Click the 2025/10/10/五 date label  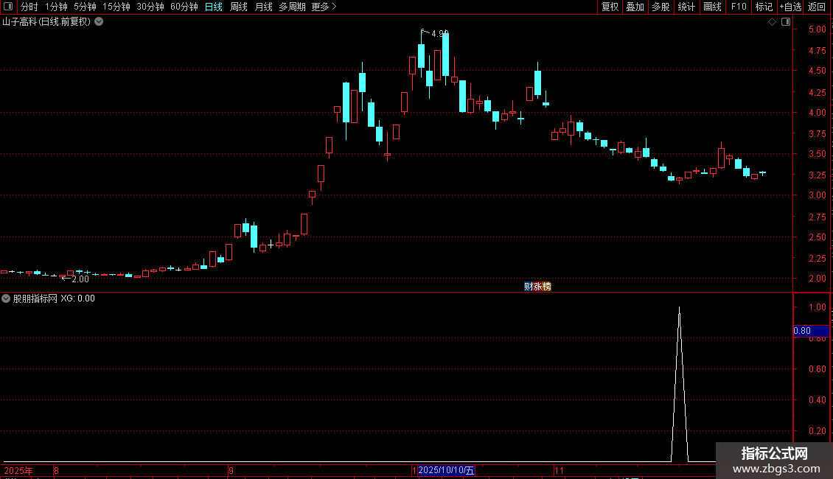pyautogui.click(x=446, y=470)
